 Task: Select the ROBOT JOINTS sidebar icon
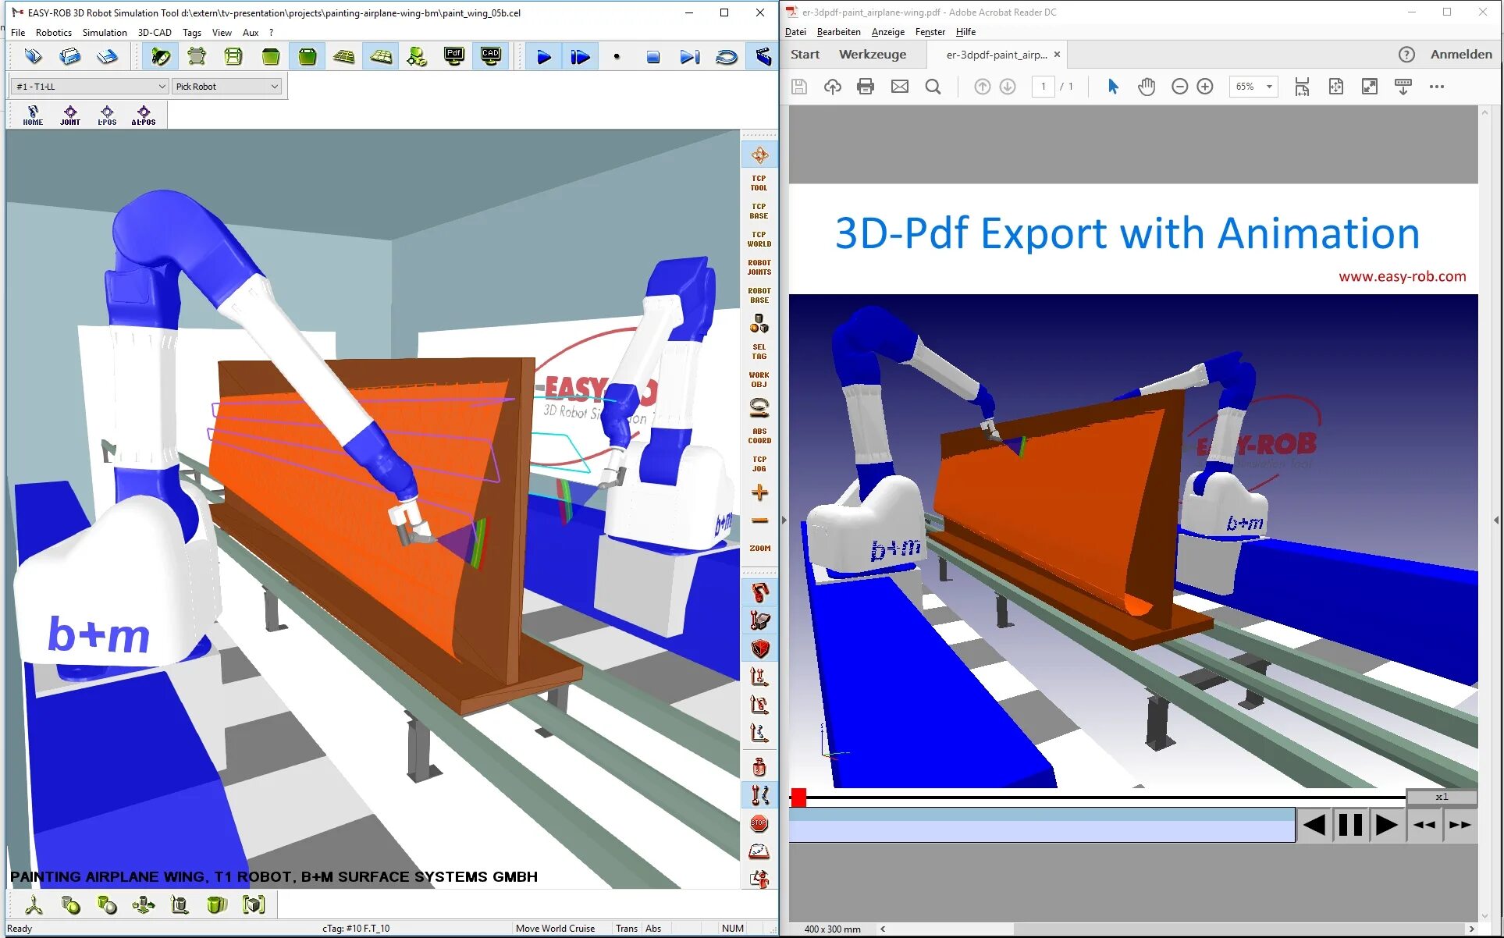click(759, 267)
